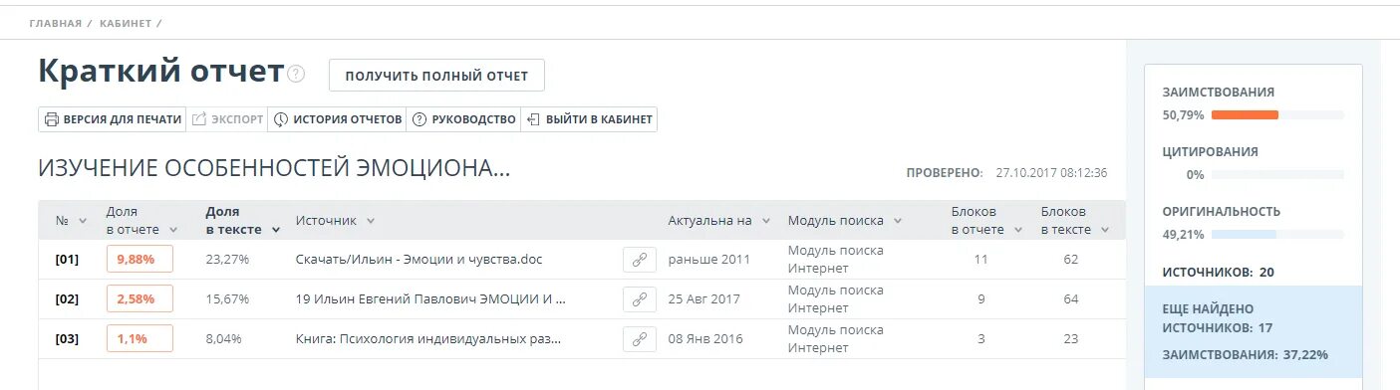Viewport: 1400px width, 390px height.
Task: Open link icon for source [02]
Action: 640,298
